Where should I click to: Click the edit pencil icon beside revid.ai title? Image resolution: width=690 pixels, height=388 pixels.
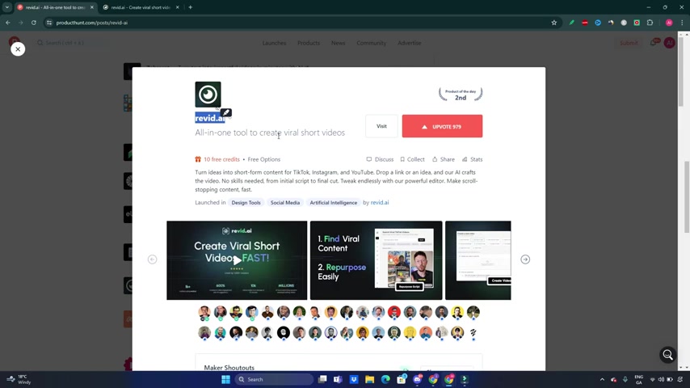226,112
